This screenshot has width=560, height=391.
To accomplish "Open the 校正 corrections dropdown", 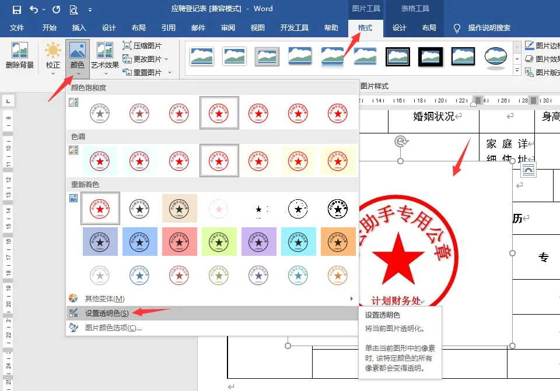I will pos(53,58).
